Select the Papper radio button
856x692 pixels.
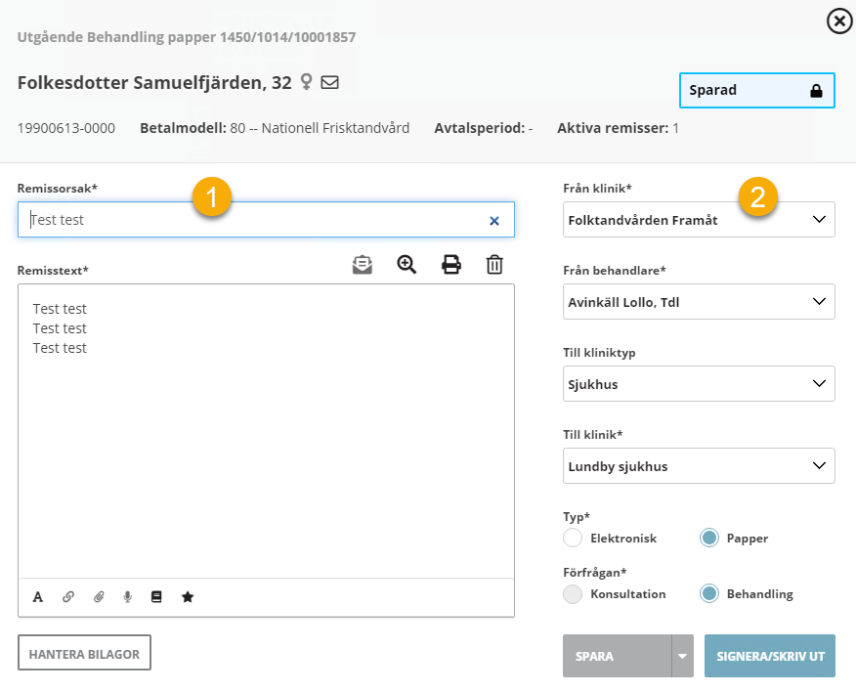(x=709, y=539)
